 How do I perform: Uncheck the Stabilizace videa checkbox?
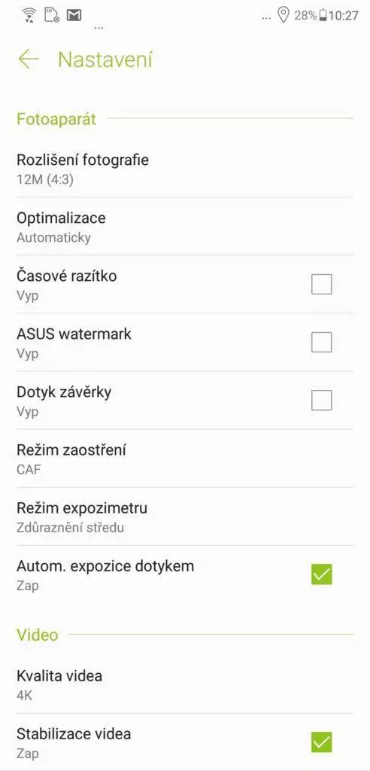[x=321, y=742]
